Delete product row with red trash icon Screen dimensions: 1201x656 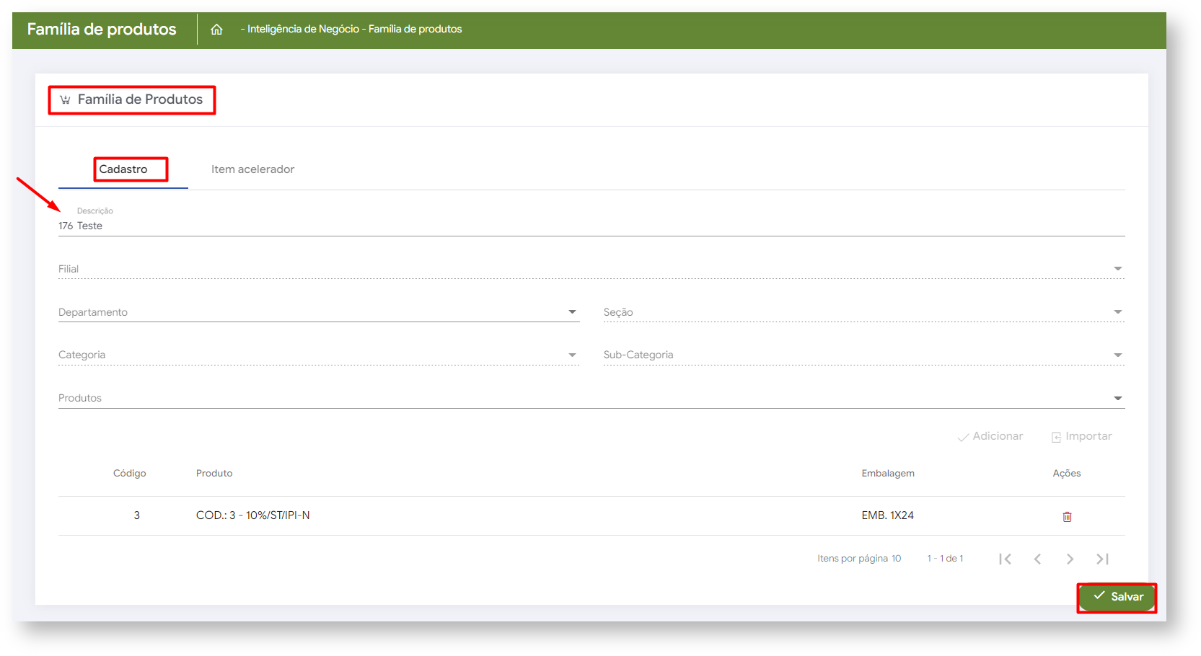[x=1067, y=516]
